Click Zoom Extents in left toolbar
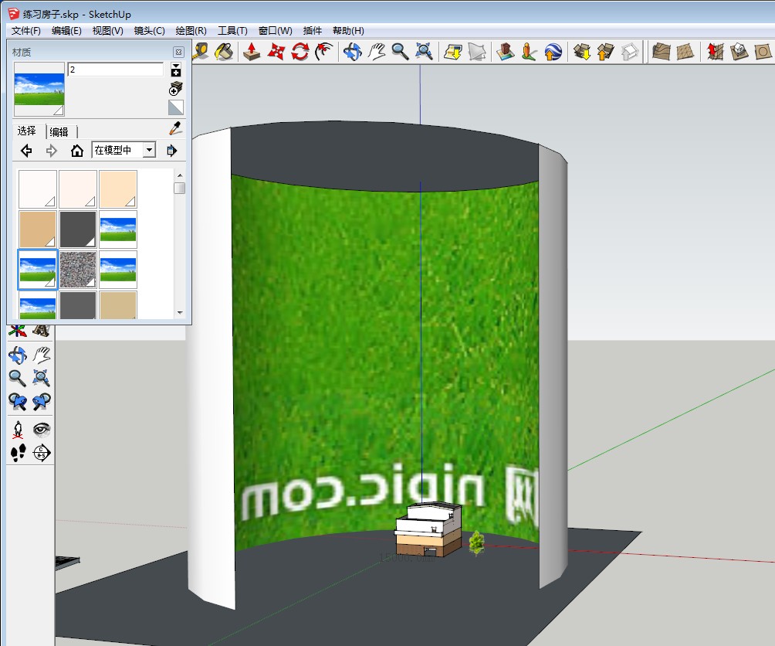The width and height of the screenshot is (775, 646). pos(42,378)
